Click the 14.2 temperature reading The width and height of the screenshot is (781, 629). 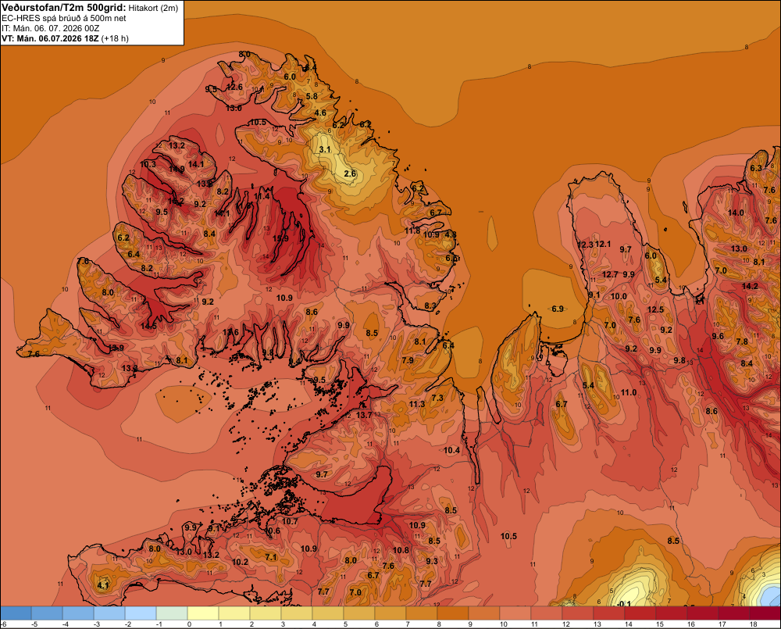point(750,286)
